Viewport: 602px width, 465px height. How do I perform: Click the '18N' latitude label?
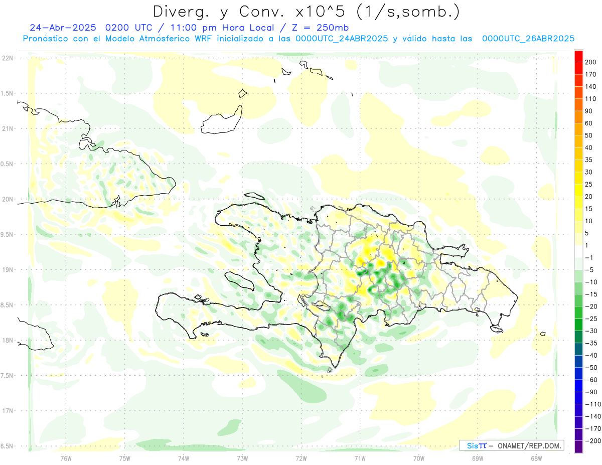(x=7, y=340)
